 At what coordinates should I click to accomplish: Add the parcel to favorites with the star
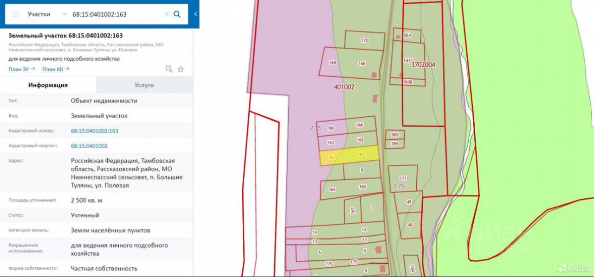click(x=181, y=69)
